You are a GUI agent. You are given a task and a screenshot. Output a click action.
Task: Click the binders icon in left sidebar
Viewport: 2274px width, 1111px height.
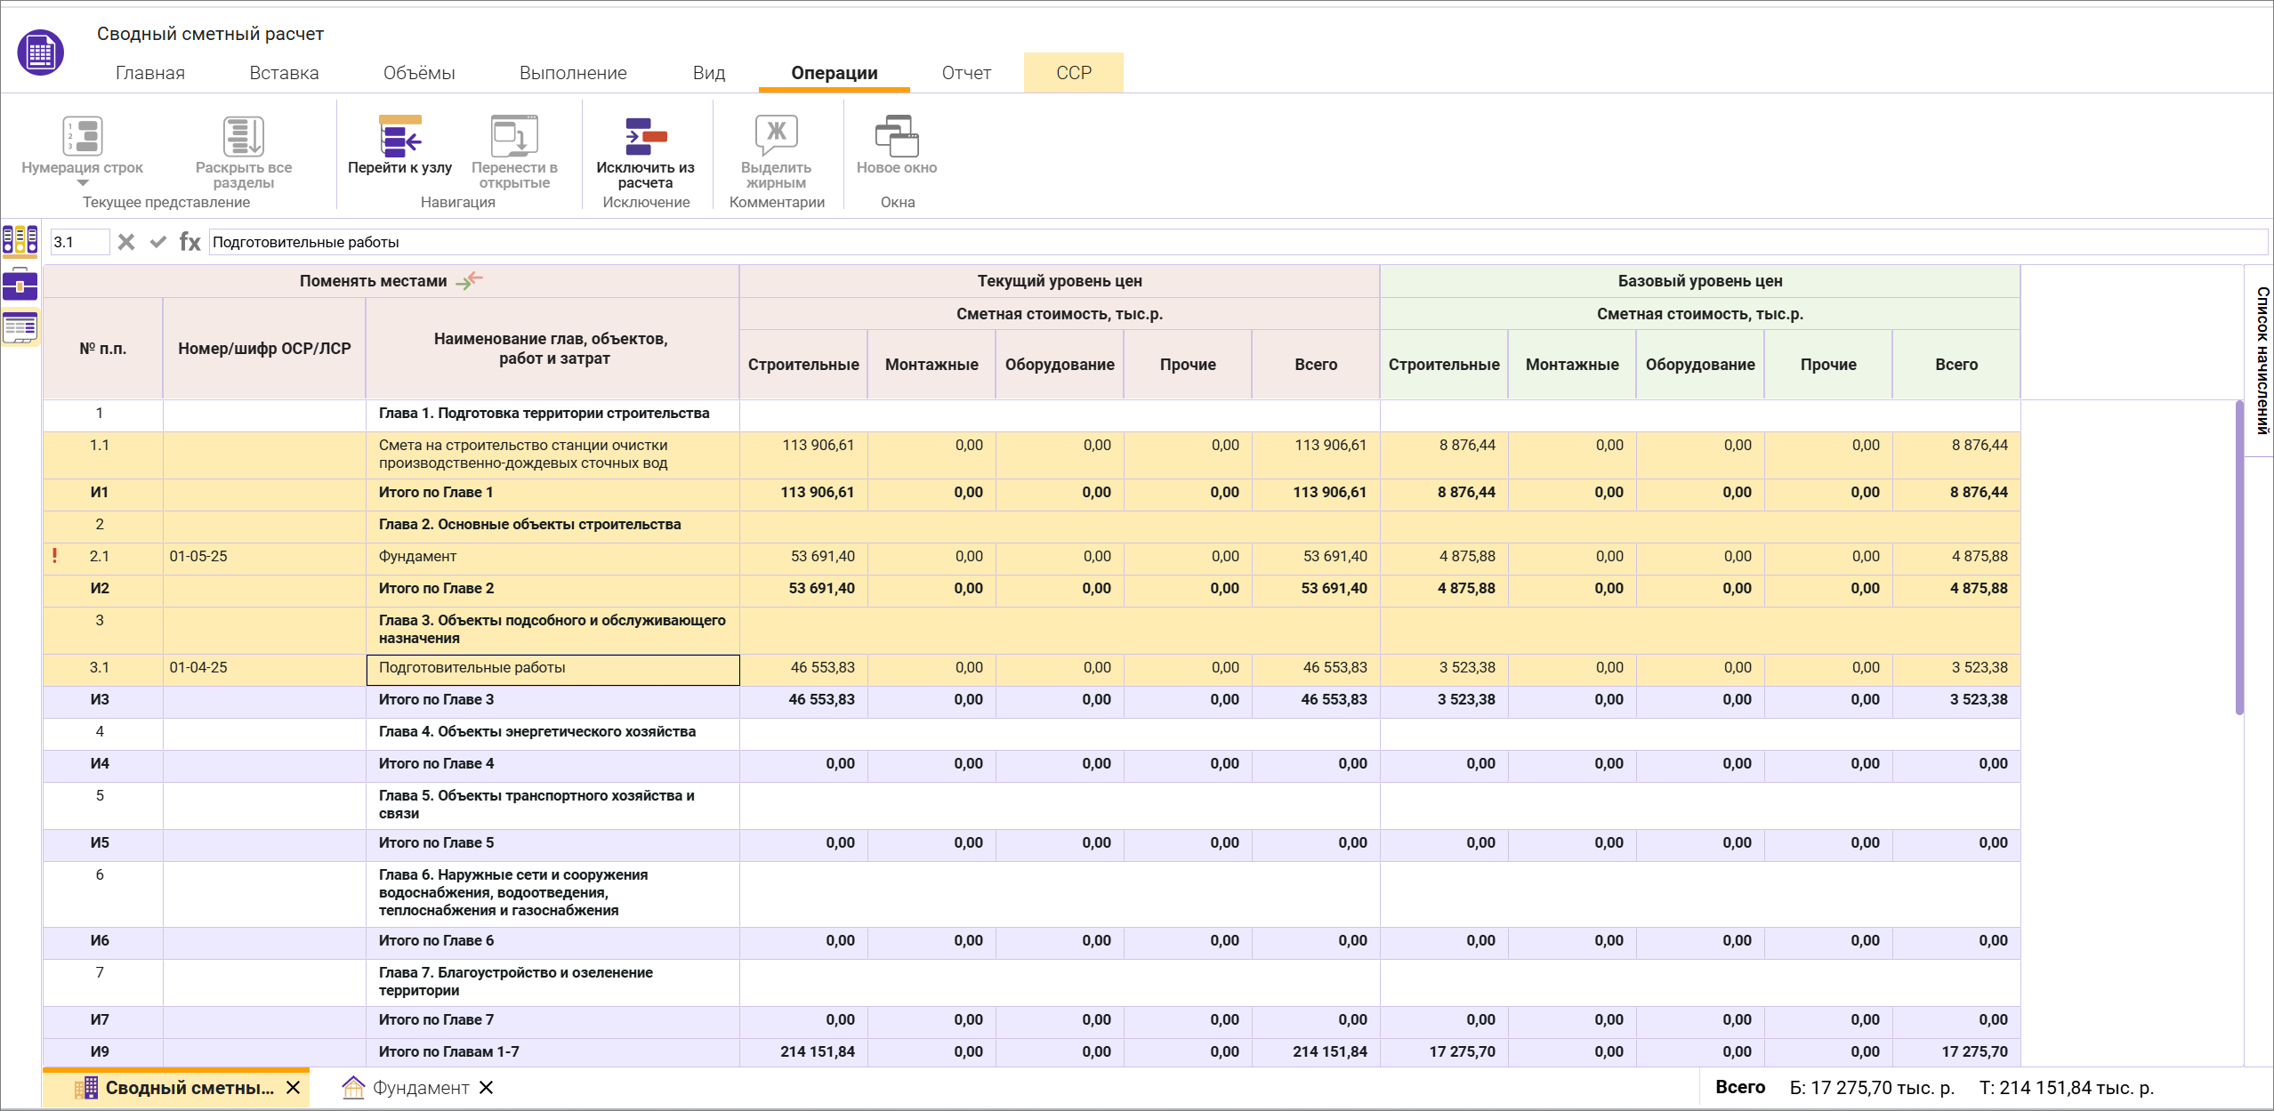pos(20,240)
